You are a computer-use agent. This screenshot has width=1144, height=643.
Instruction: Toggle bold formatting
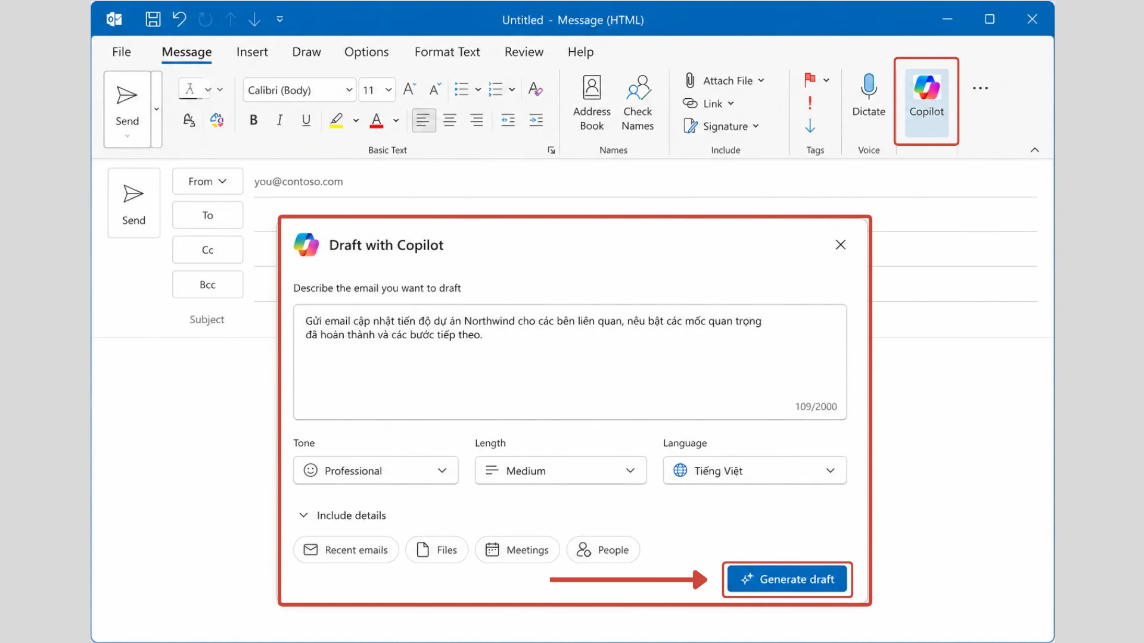pyautogui.click(x=253, y=120)
